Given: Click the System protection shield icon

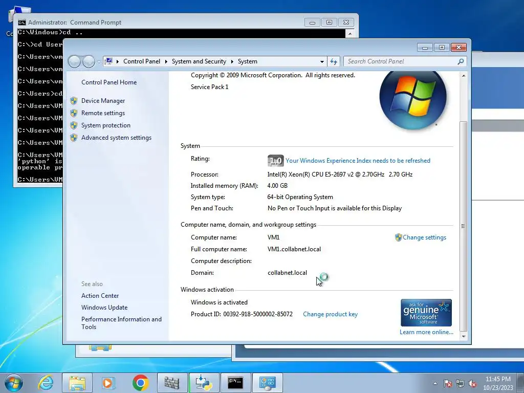Looking at the screenshot, I should (74, 125).
